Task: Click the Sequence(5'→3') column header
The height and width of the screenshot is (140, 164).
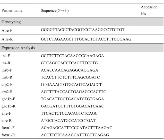Action: click(55, 11)
